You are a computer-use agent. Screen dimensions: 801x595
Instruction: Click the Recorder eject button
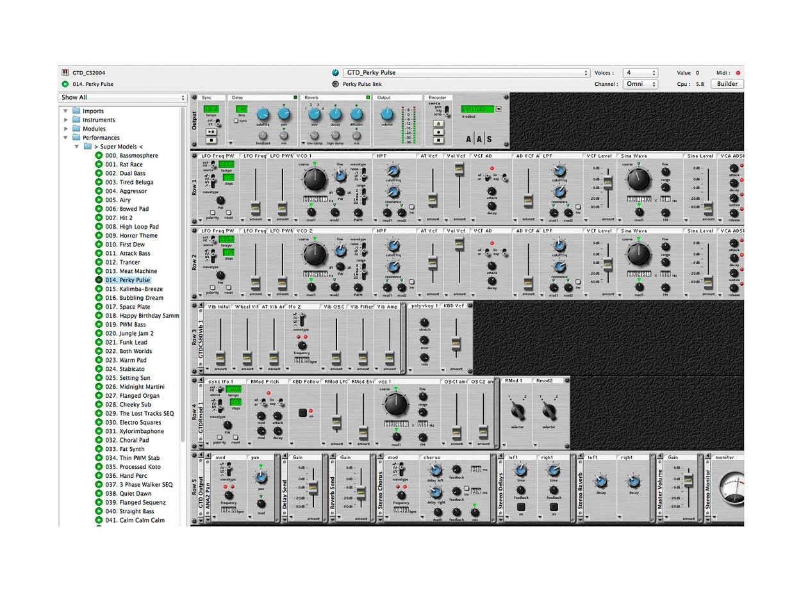pyautogui.click(x=438, y=123)
